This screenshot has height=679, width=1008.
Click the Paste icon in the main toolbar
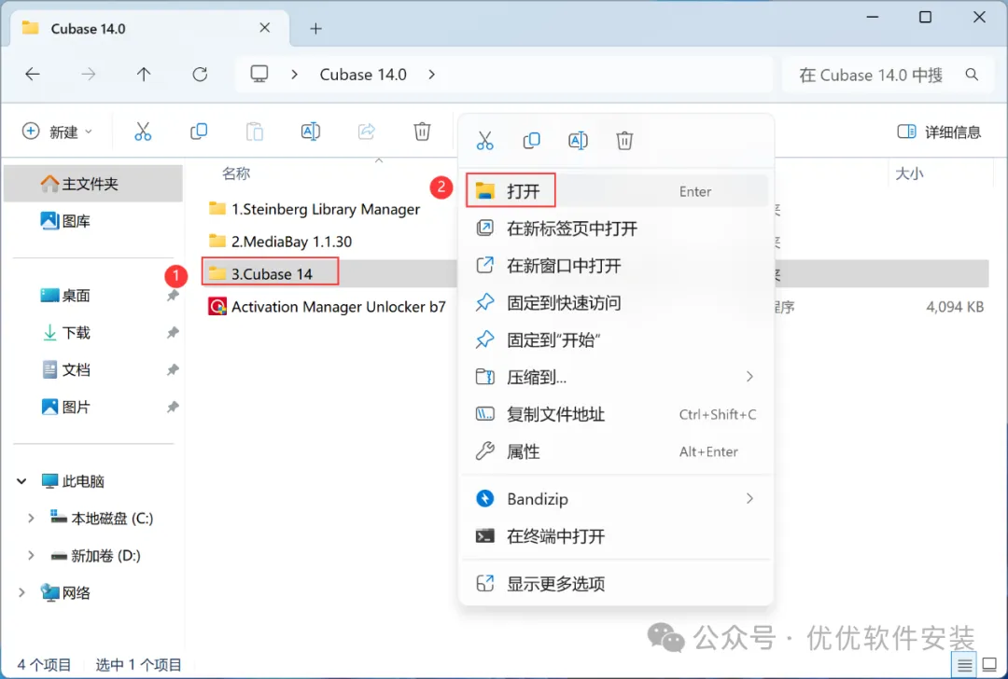(255, 132)
